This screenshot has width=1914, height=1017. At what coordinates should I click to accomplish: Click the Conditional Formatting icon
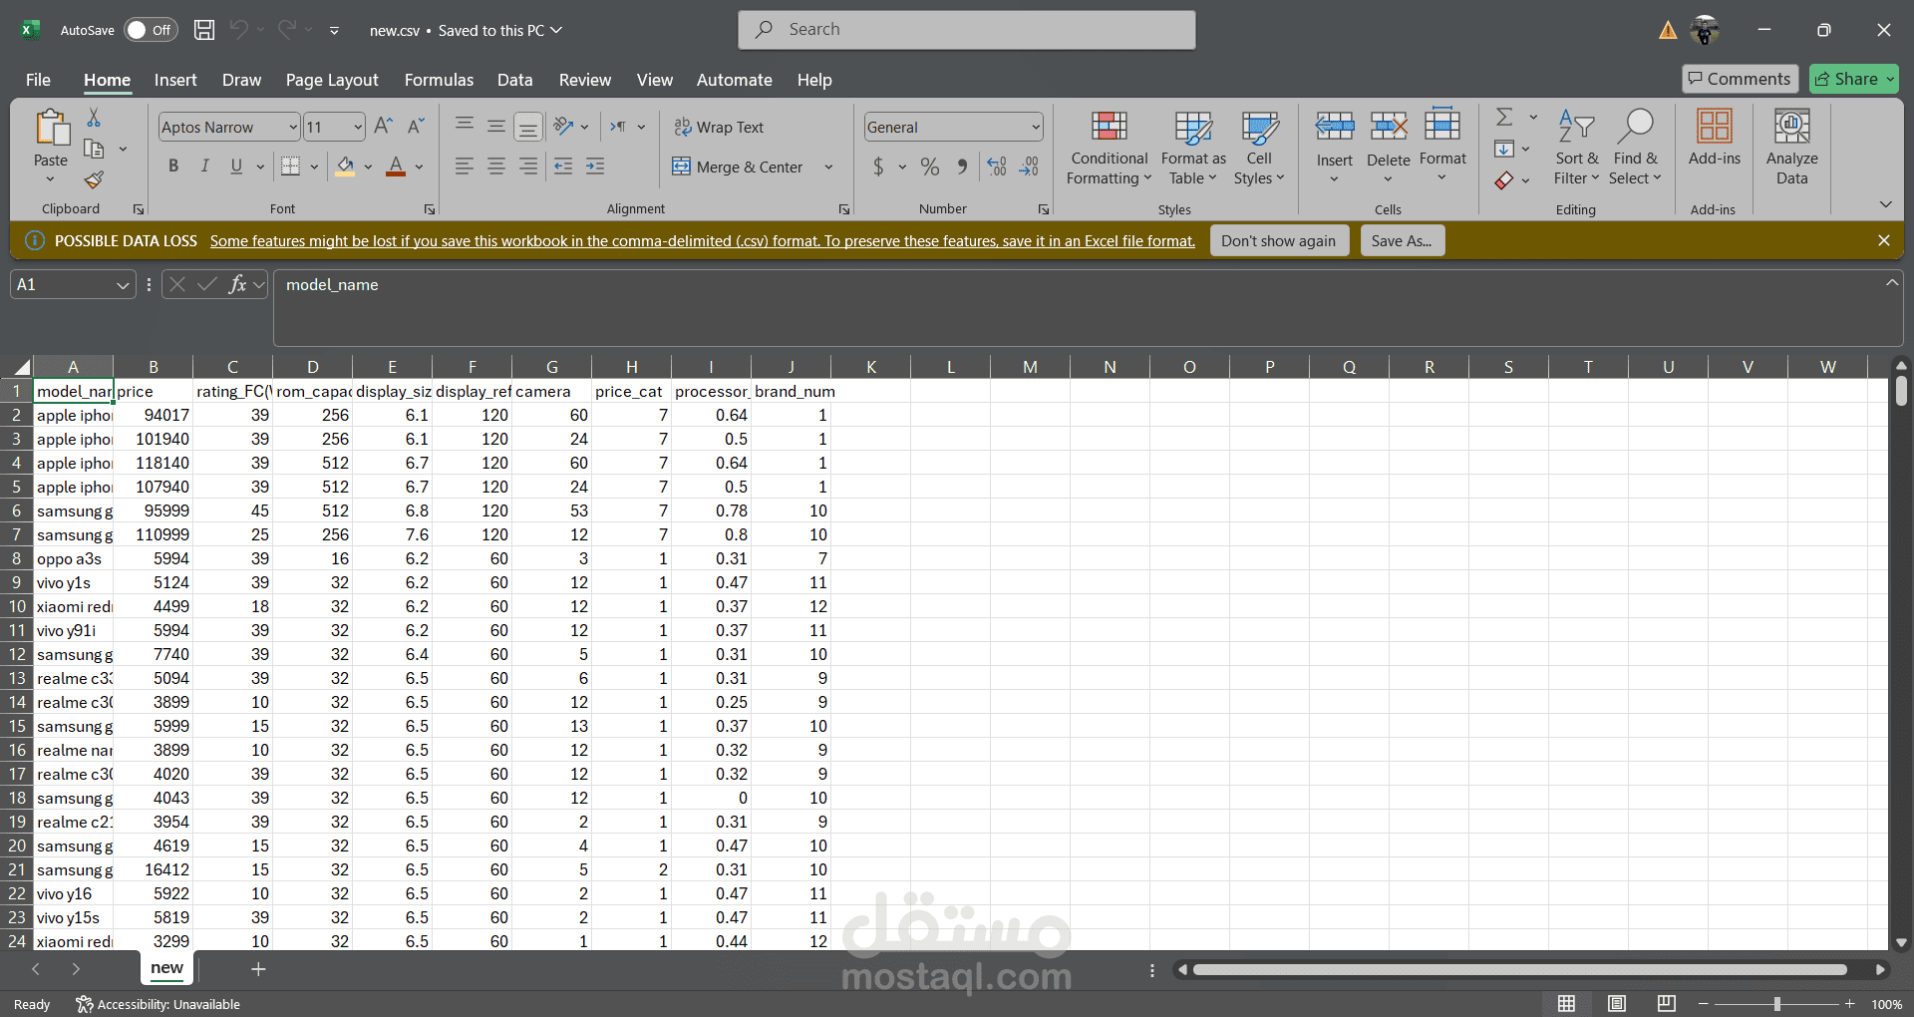coord(1109,128)
